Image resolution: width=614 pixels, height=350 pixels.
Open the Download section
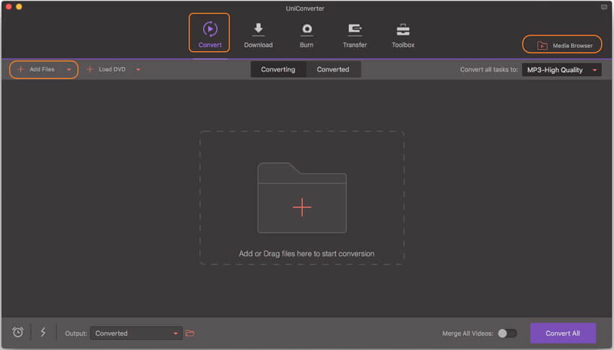(x=258, y=35)
